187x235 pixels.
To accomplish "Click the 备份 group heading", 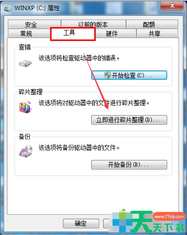I will [24, 136].
